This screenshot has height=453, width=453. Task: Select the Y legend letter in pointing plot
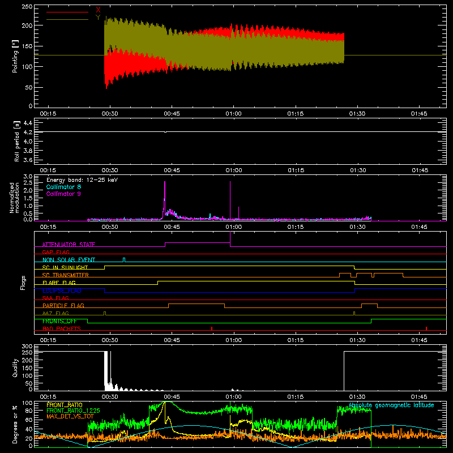point(98,18)
